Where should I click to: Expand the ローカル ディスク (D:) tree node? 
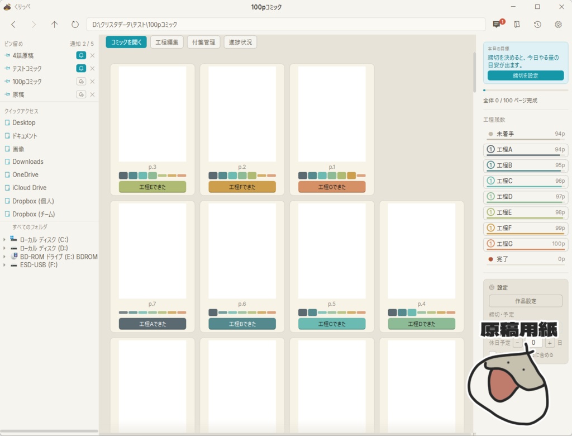click(4, 248)
